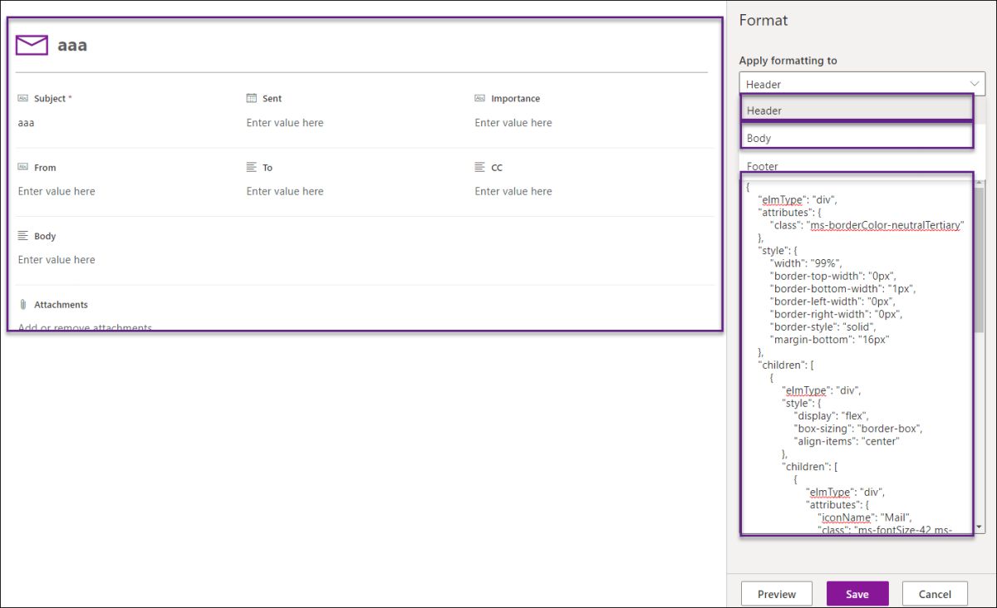Click the Attachments paperclip icon
The height and width of the screenshot is (608, 997).
click(22, 305)
